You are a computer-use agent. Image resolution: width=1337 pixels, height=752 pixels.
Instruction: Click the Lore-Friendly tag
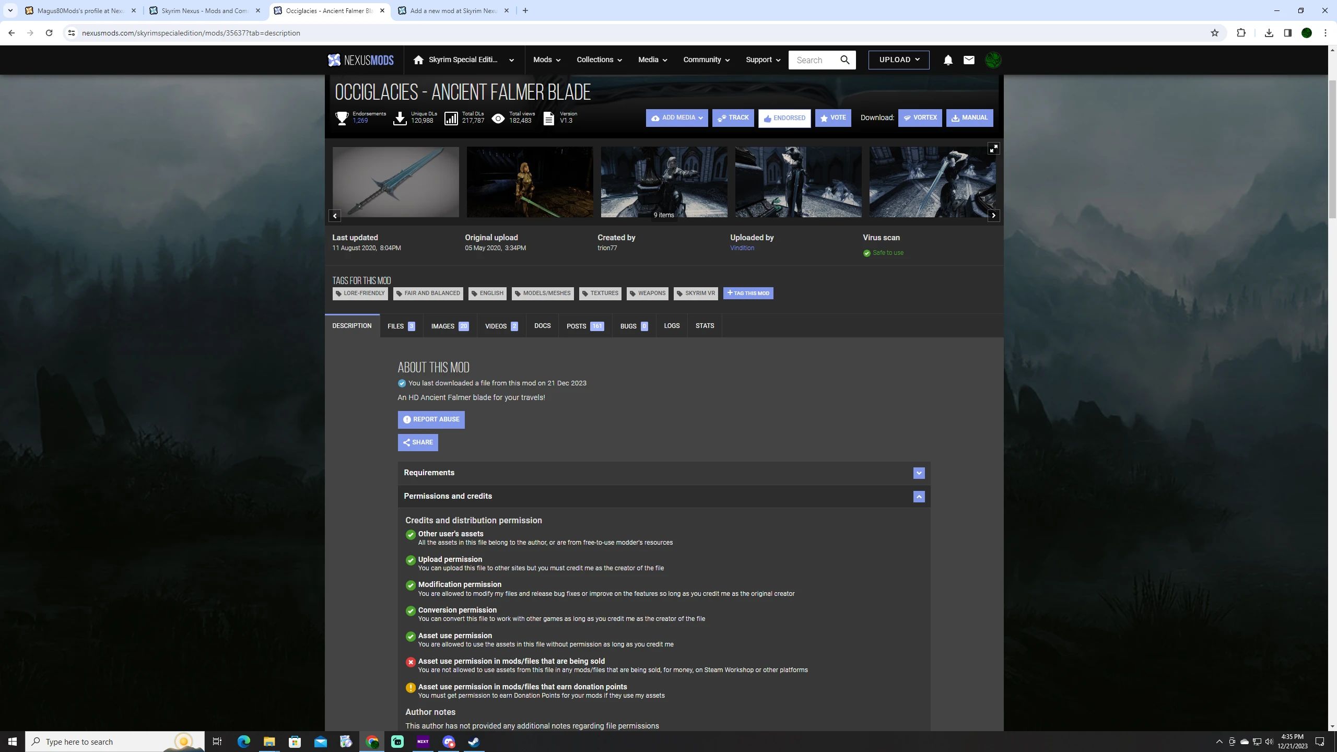click(x=360, y=293)
